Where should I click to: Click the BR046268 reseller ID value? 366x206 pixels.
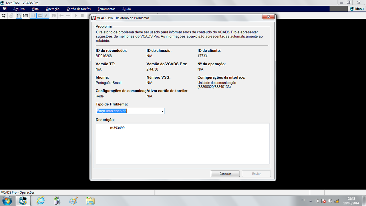tap(104, 56)
